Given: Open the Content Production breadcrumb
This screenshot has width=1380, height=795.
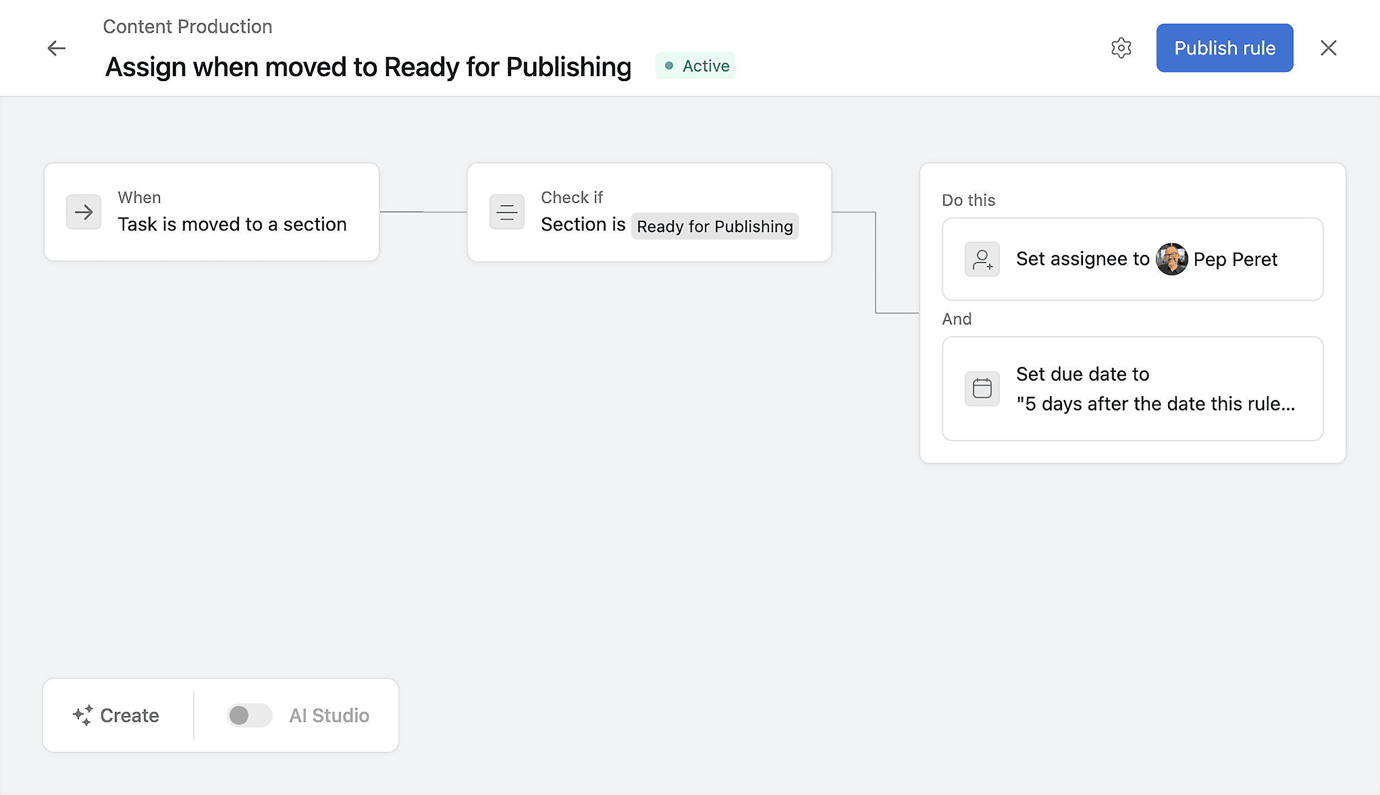Looking at the screenshot, I should click(x=188, y=26).
